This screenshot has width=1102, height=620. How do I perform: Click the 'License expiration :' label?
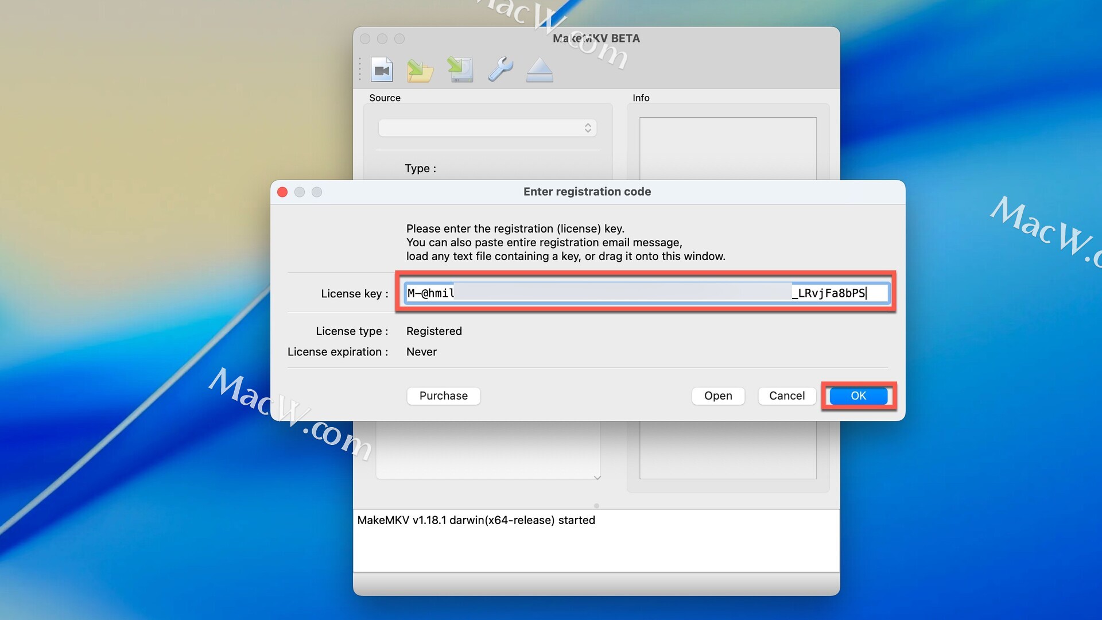coord(337,352)
